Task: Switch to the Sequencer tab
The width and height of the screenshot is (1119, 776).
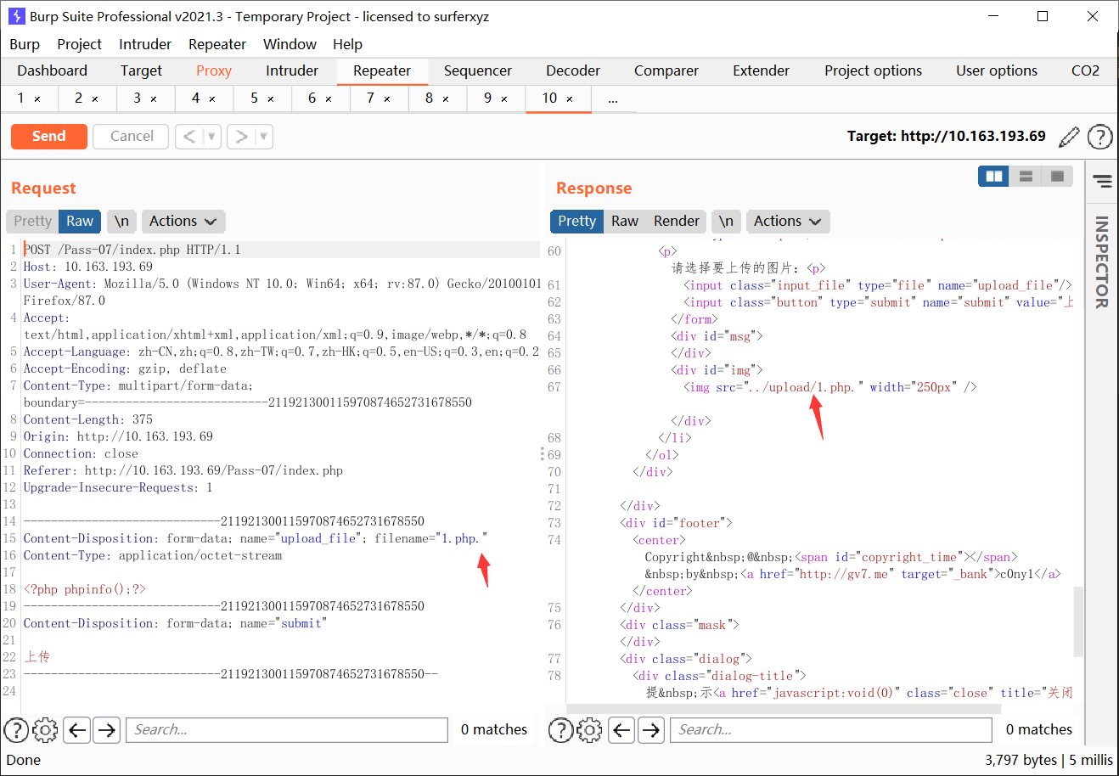Action: (x=478, y=71)
